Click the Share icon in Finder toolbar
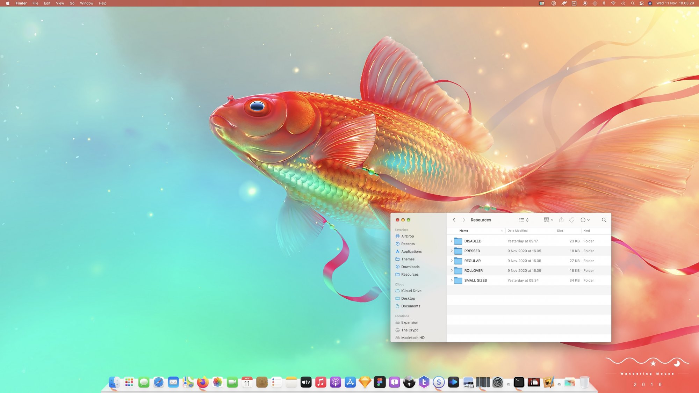Viewport: 699px width, 393px height. 561,220
